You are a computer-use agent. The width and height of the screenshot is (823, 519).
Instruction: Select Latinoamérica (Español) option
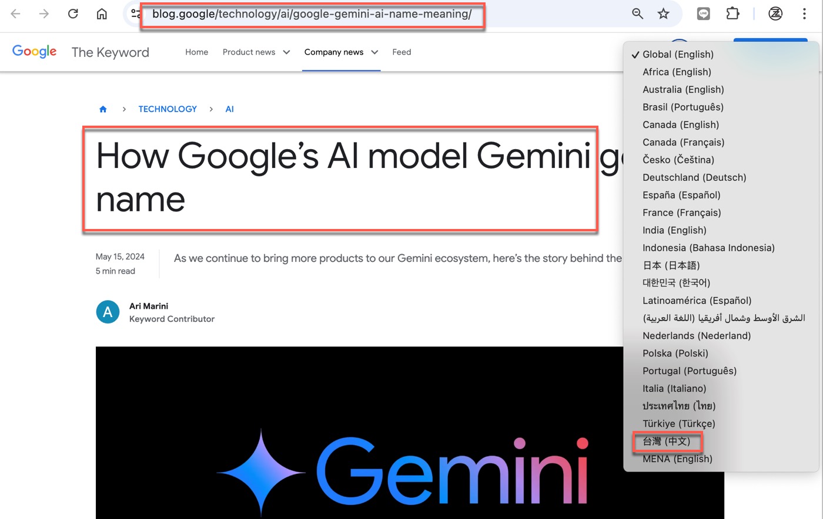(721, 301)
